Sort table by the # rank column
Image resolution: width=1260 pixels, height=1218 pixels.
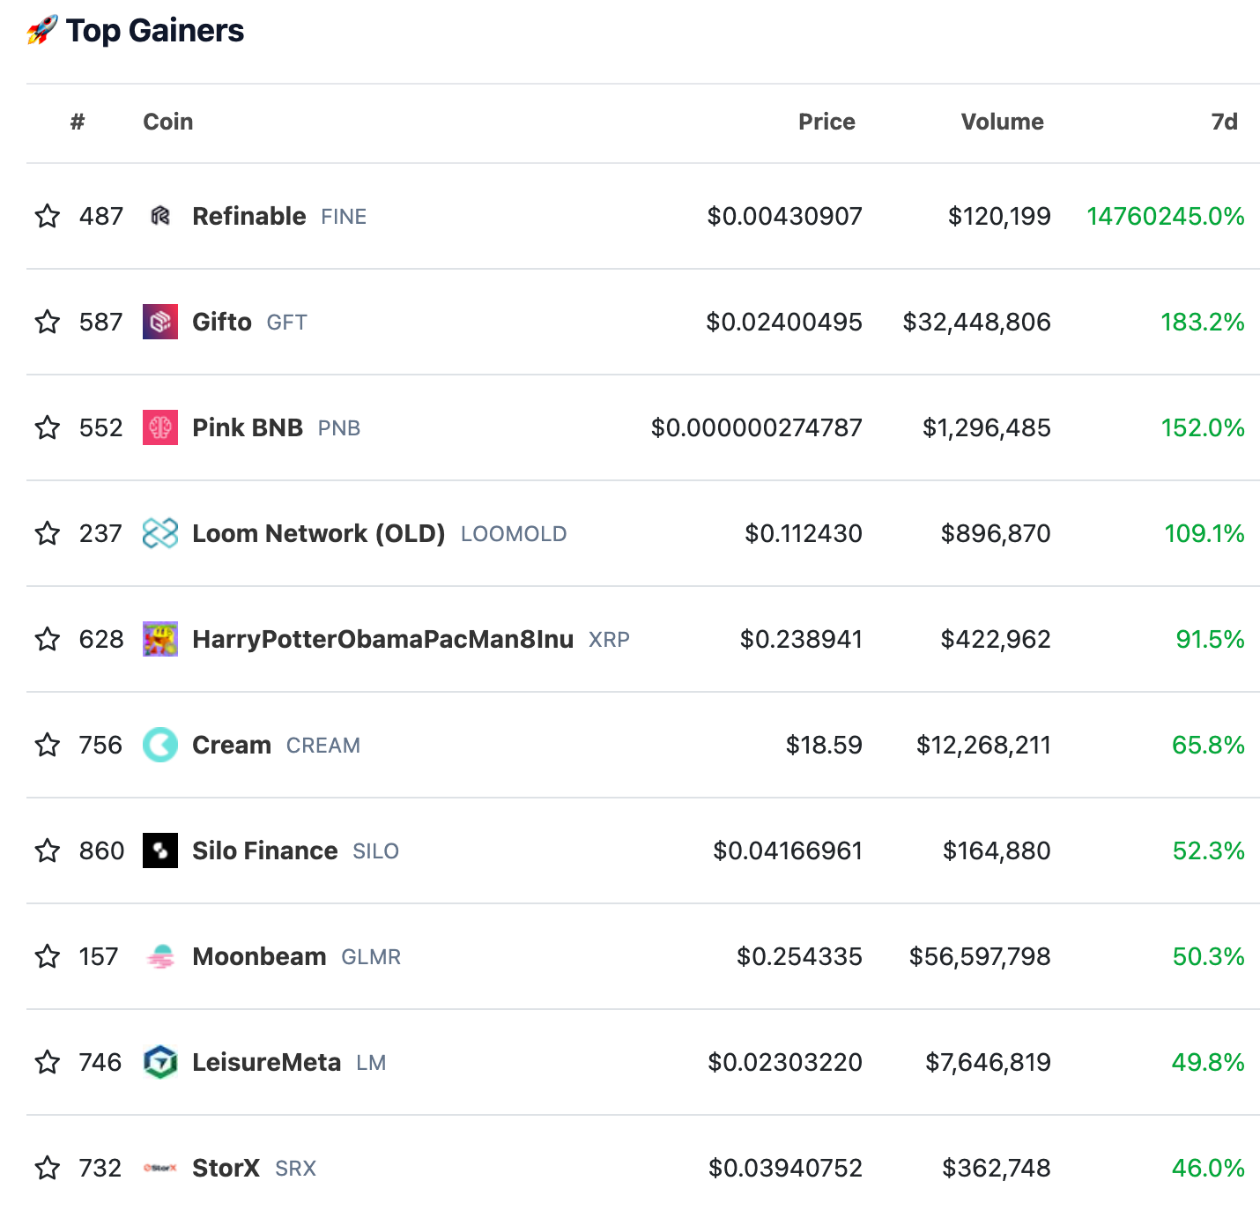(x=78, y=122)
